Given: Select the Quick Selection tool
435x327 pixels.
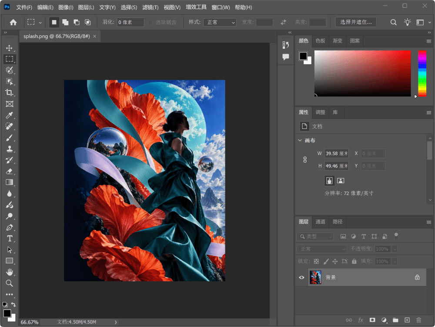Looking at the screenshot, I should point(10,70).
